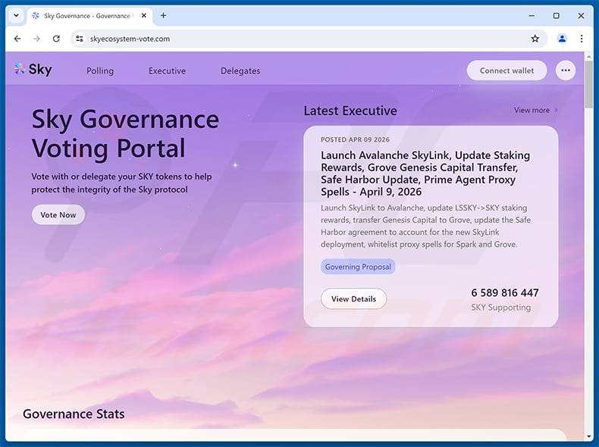Click the scrollbar down arrow

pyautogui.click(x=588, y=436)
